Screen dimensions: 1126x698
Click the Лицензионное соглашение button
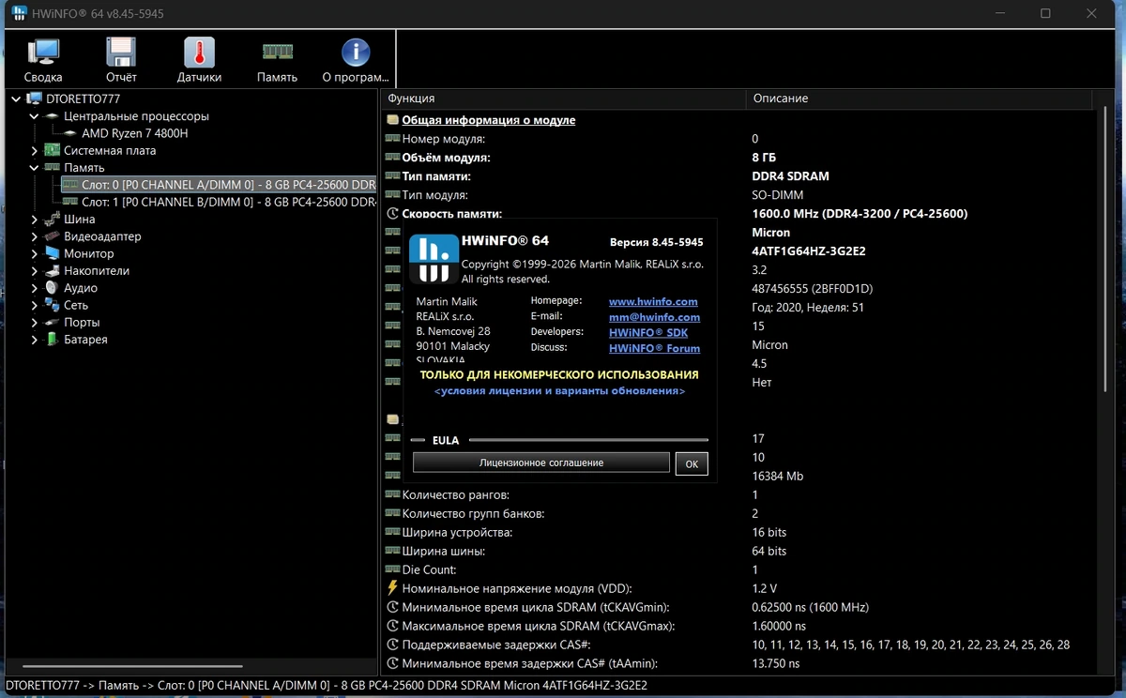pyautogui.click(x=541, y=463)
